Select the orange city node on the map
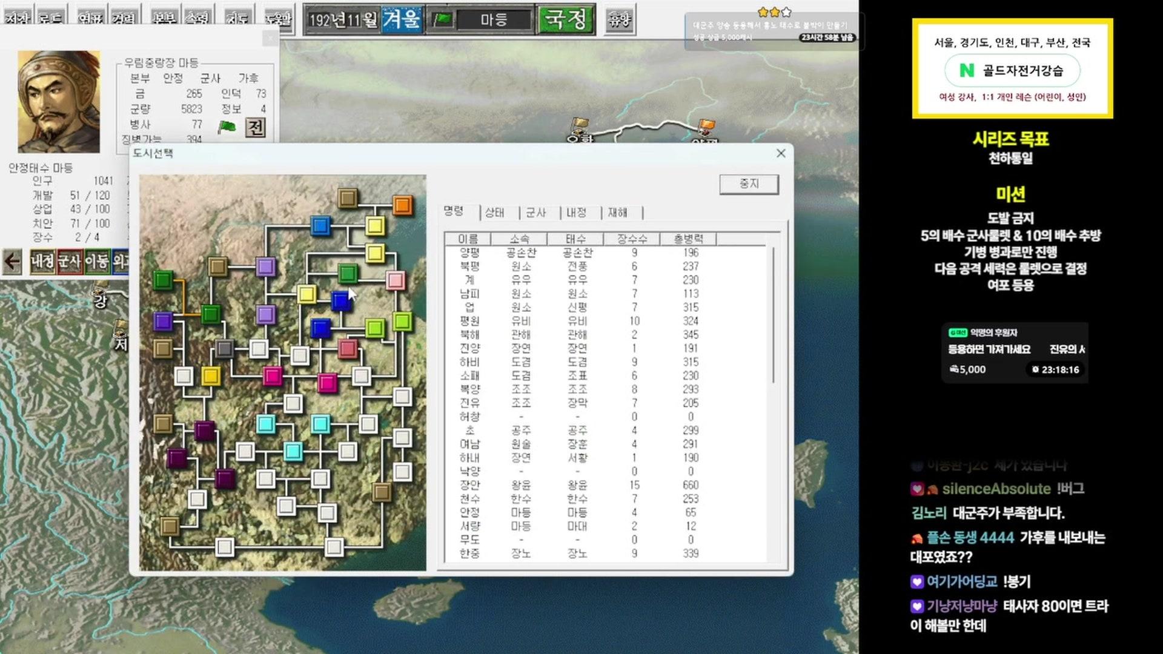This screenshot has width=1163, height=654. (x=402, y=205)
